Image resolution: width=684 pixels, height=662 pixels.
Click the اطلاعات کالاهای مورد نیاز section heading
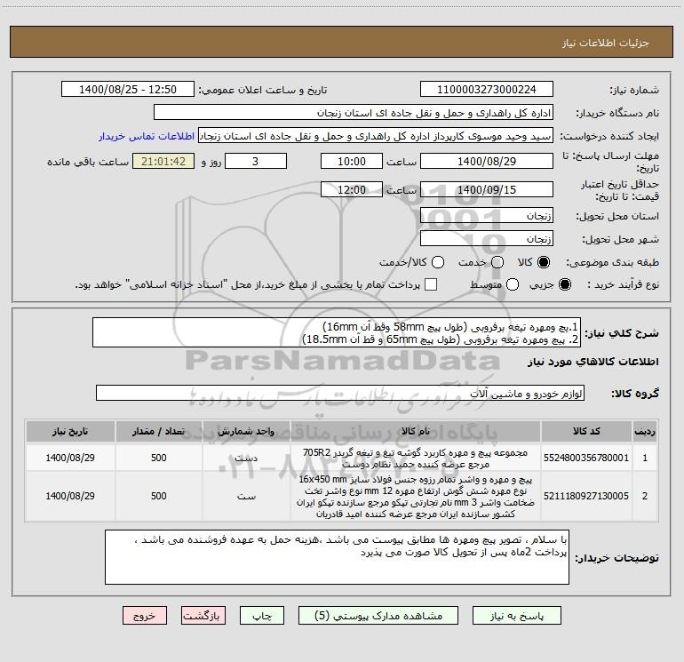tap(593, 362)
